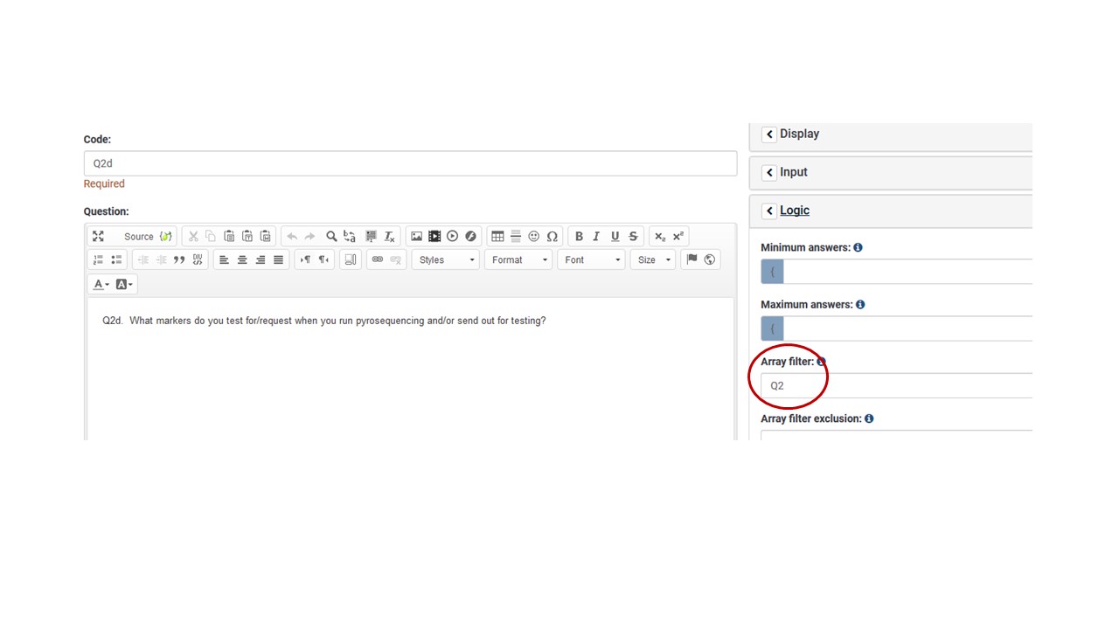Screen dimensions: 1119x629
Task: Toggle strikethrough formatting
Action: 634,237
